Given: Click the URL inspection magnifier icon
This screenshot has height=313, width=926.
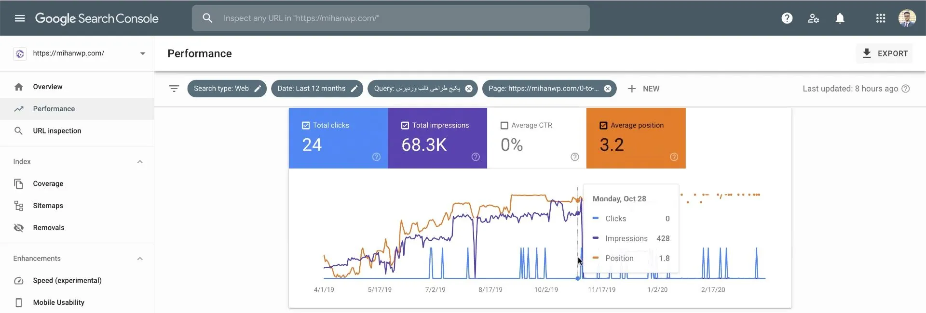Looking at the screenshot, I should (19, 131).
